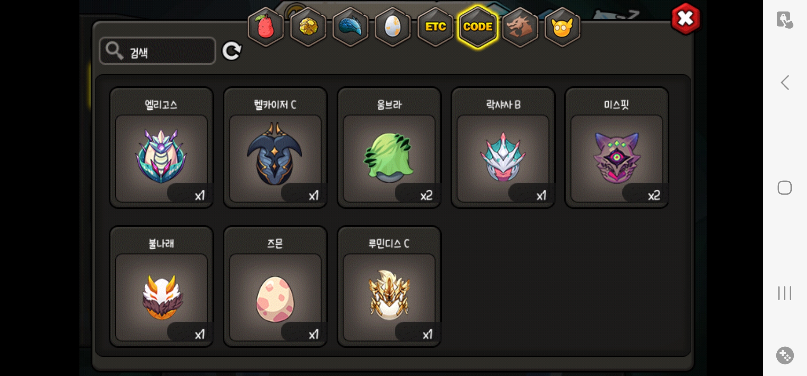Open the blue dragon scale tab

click(351, 27)
